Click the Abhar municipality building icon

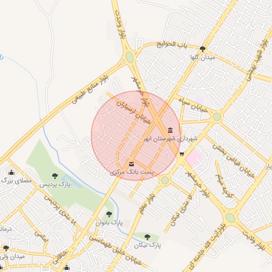pyautogui.click(x=170, y=130)
